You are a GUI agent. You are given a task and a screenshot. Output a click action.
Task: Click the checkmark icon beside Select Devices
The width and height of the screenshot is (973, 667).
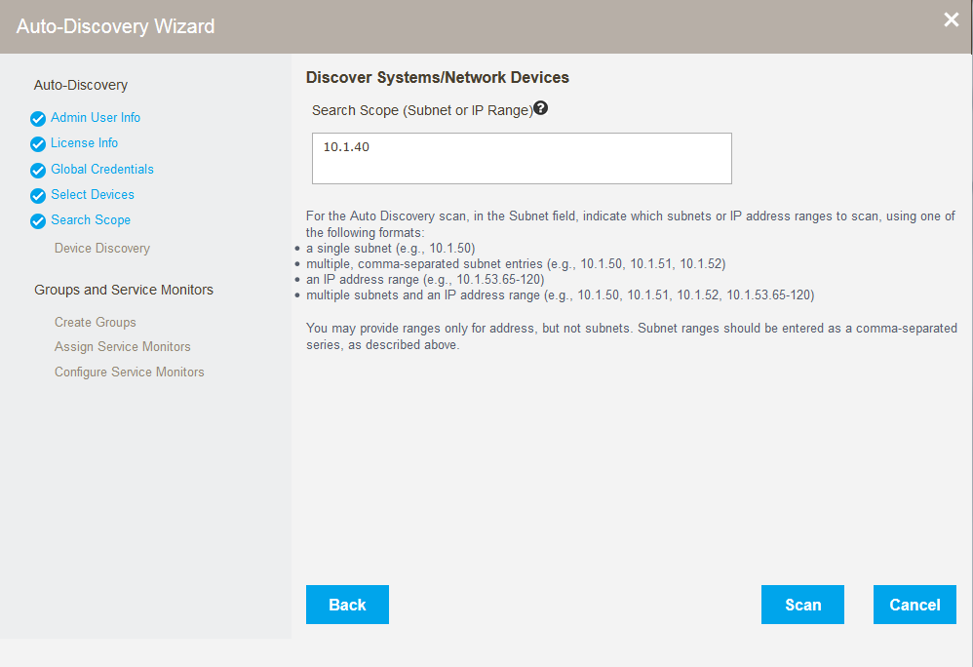[38, 195]
